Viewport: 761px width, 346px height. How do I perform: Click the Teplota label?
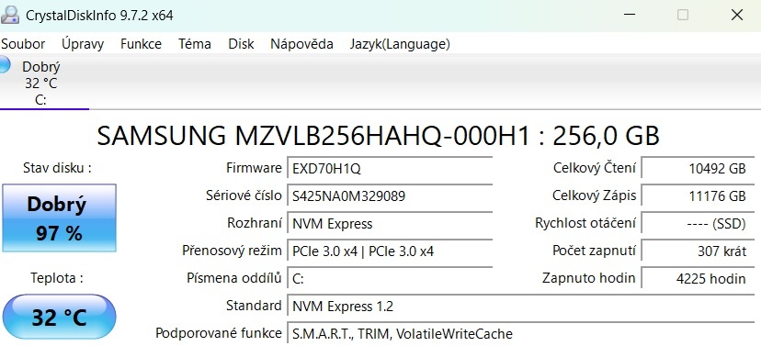[x=57, y=278]
